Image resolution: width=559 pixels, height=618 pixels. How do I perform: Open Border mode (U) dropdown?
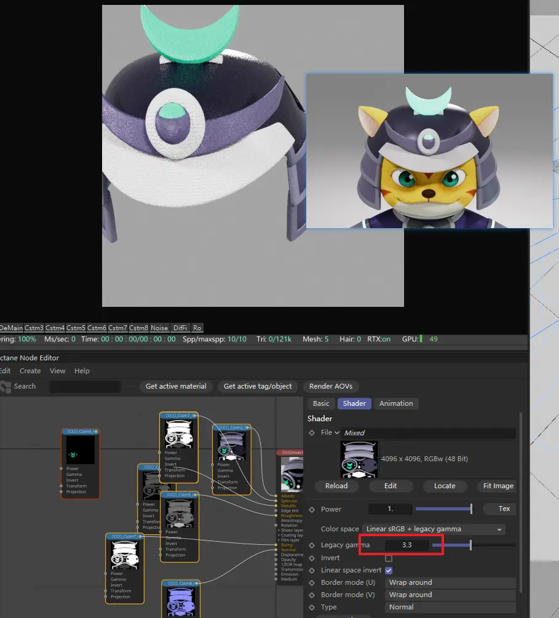pyautogui.click(x=450, y=582)
